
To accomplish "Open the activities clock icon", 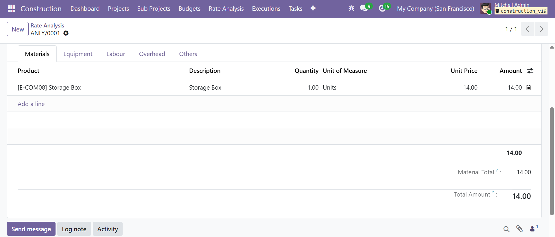I will [x=382, y=8].
